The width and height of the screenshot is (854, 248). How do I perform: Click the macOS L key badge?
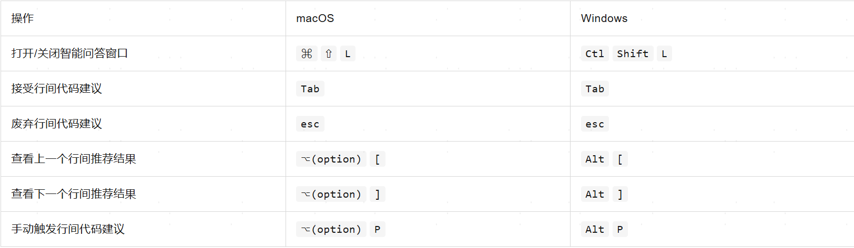point(348,53)
